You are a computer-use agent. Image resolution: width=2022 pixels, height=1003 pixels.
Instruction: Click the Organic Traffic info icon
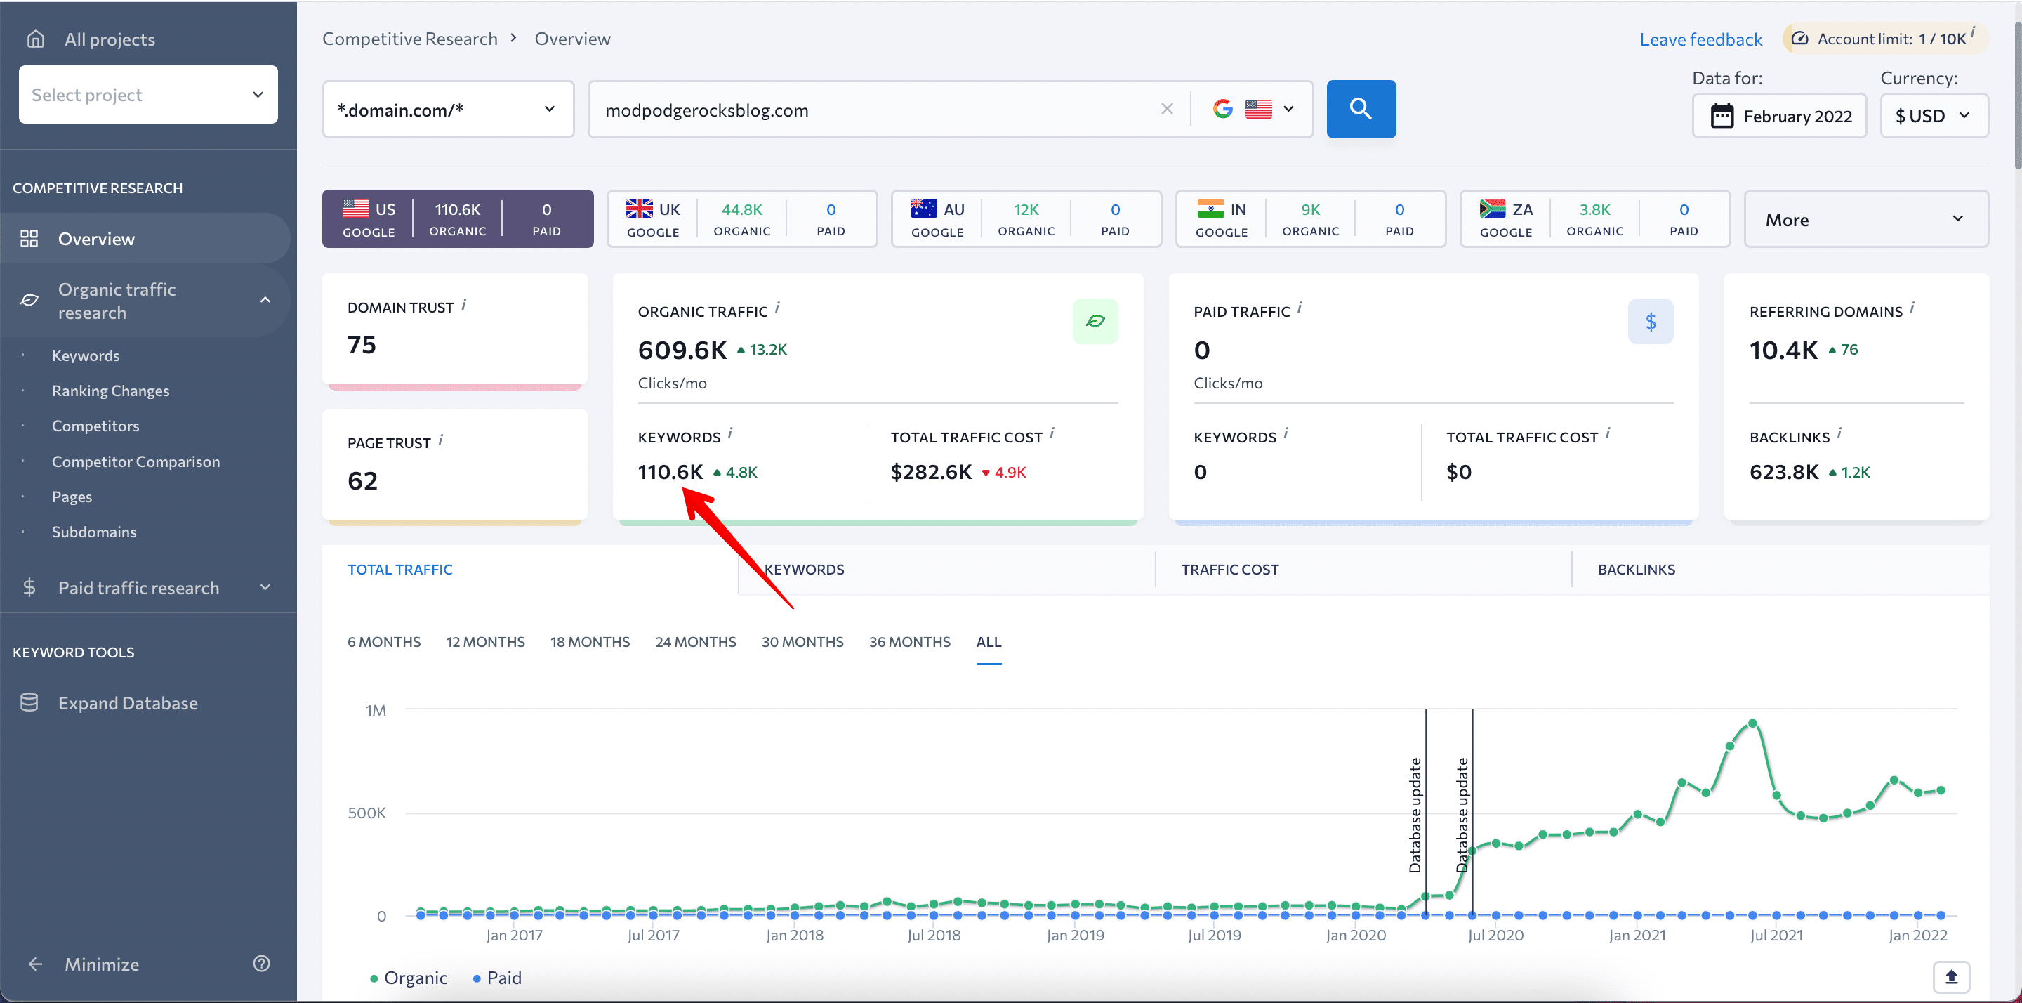coord(777,308)
